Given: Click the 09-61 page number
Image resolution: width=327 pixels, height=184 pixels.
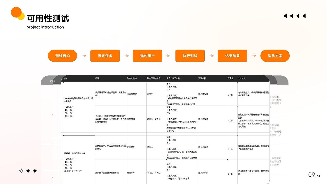Looking at the screenshot, I should [314, 175].
